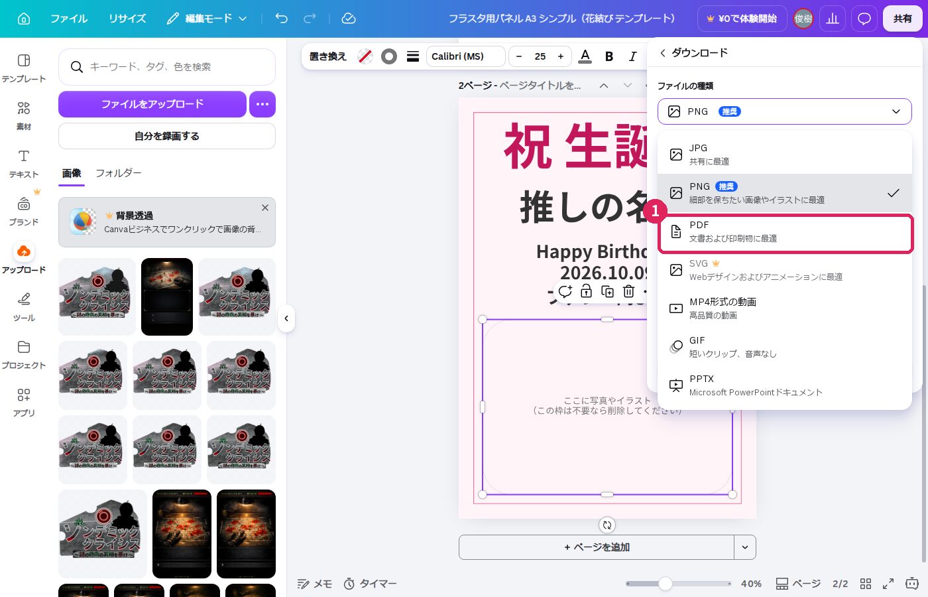Open grid view of pages
Screen dimensions: 928x597
click(x=865, y=584)
